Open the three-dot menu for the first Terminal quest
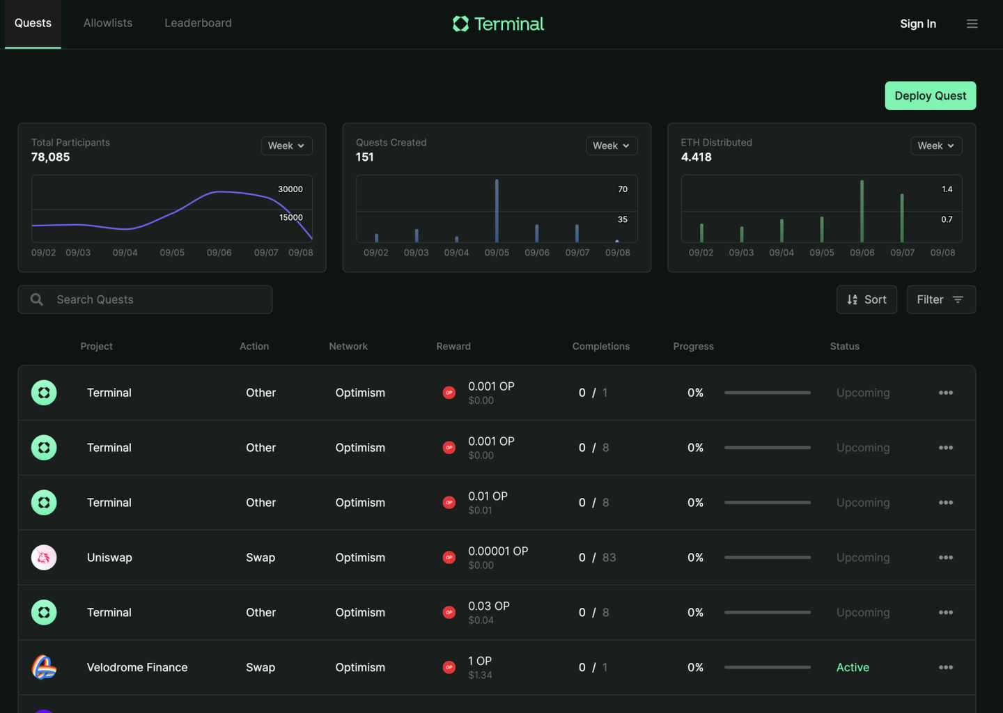Screen dimensions: 1003x713 coord(945,393)
